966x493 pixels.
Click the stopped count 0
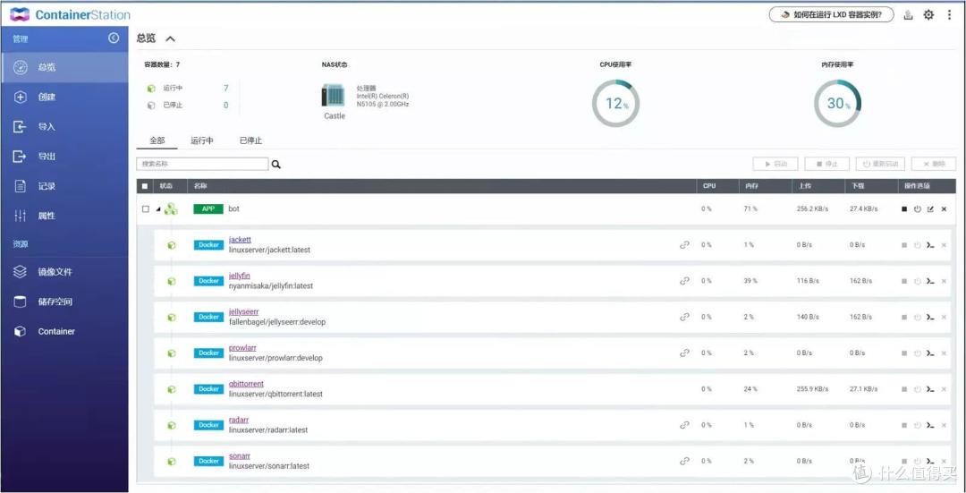[226, 106]
